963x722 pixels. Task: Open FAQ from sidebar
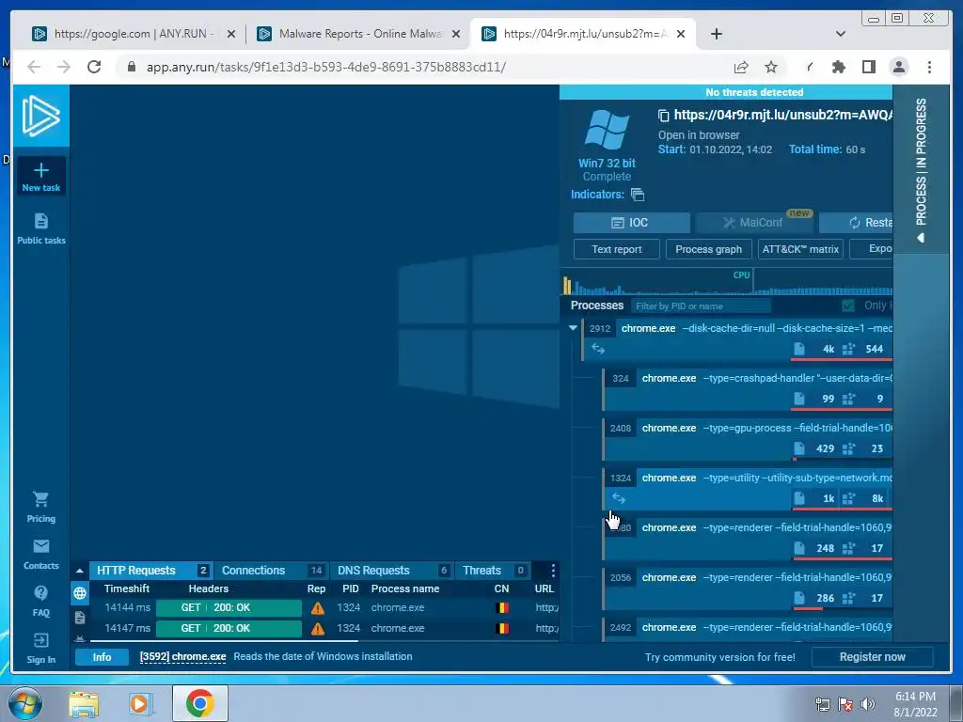click(x=41, y=601)
